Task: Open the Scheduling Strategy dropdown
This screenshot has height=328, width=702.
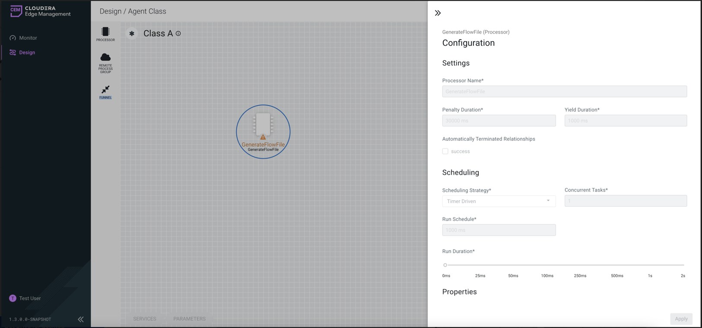Action: pos(499,201)
